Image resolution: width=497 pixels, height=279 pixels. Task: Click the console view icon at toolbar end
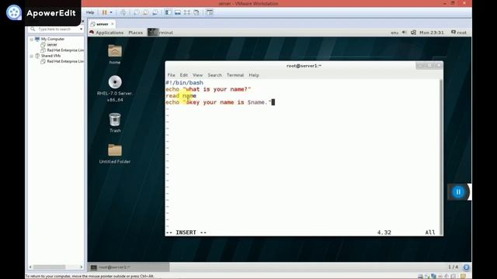(x=210, y=12)
